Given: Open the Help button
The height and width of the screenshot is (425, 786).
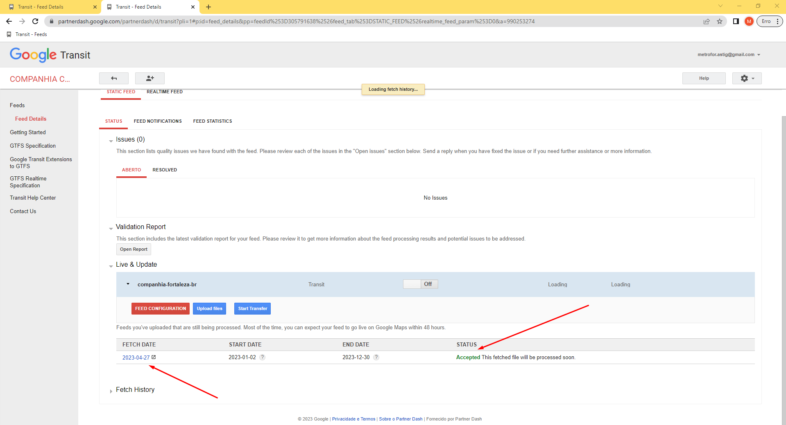Looking at the screenshot, I should coord(704,78).
